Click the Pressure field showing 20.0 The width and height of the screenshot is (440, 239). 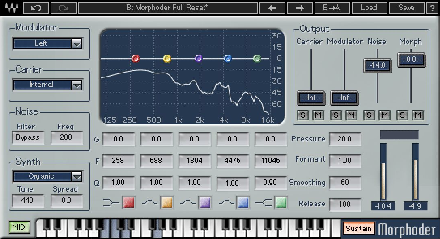click(x=345, y=139)
